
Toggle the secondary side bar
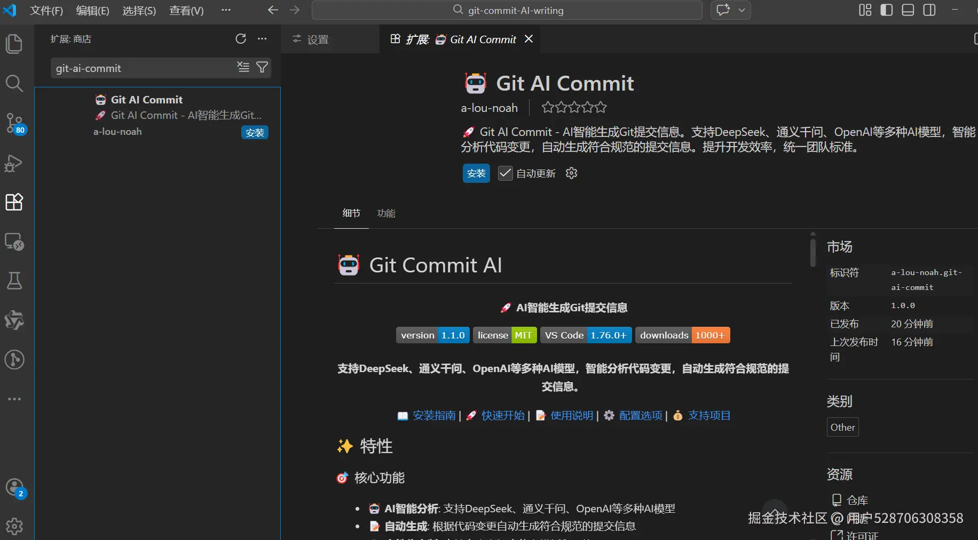(929, 10)
